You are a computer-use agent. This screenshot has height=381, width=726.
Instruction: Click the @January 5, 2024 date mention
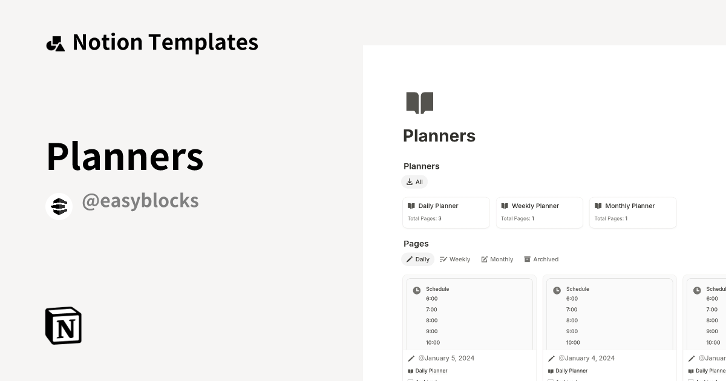pyautogui.click(x=446, y=358)
